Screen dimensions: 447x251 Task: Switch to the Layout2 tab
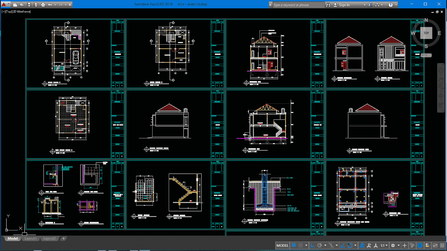tap(49, 238)
